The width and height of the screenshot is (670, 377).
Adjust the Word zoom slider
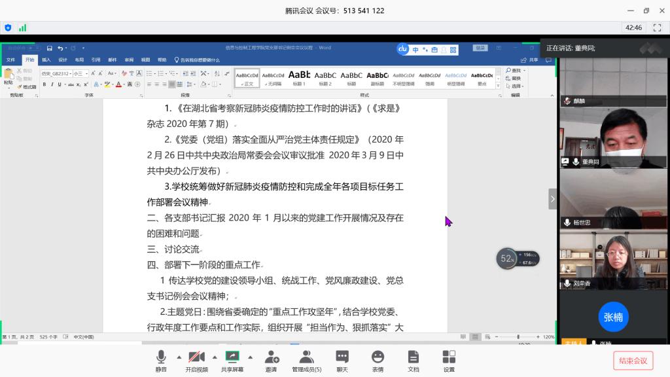pyautogui.click(x=519, y=337)
